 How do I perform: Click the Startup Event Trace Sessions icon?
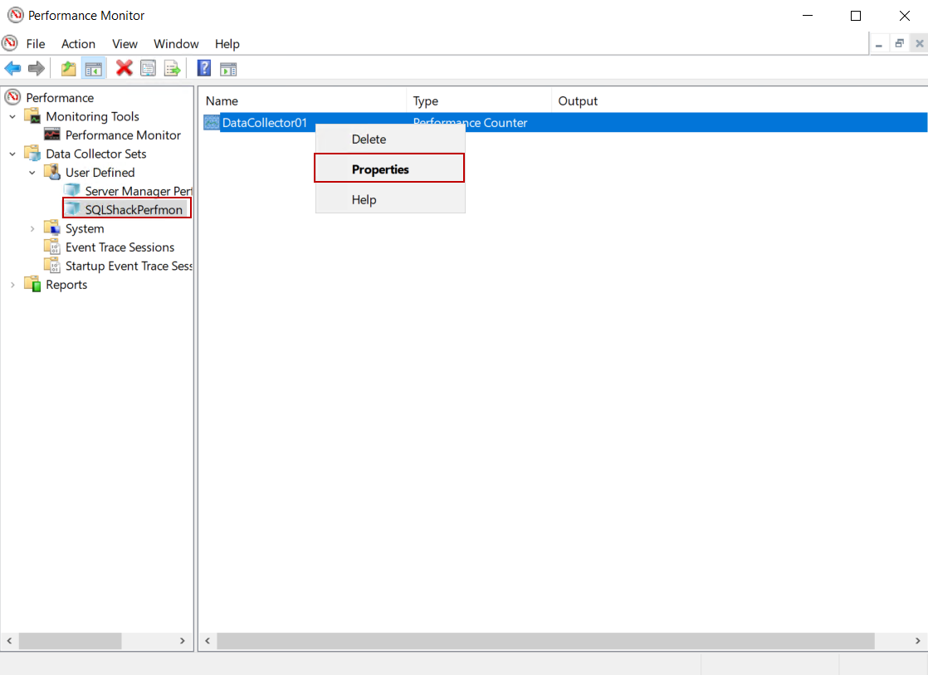52,265
